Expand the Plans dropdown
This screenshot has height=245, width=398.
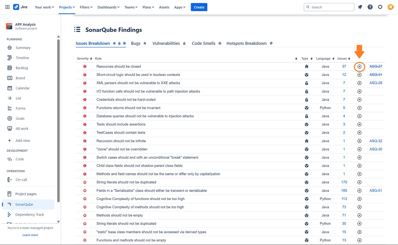pyautogui.click(x=148, y=7)
